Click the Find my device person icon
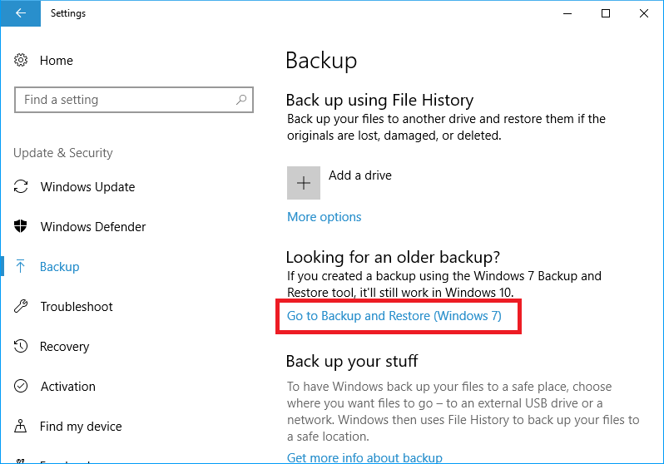664x464 pixels. [x=22, y=427]
